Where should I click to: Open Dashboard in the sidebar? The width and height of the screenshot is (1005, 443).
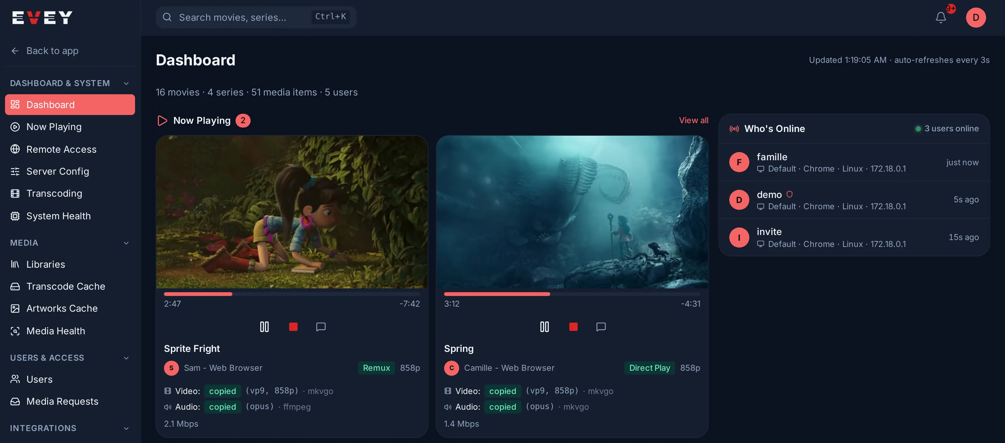click(x=70, y=105)
